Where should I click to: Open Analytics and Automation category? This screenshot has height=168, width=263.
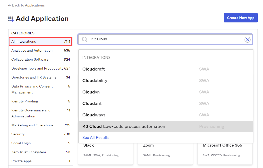pyautogui.click(x=32, y=50)
